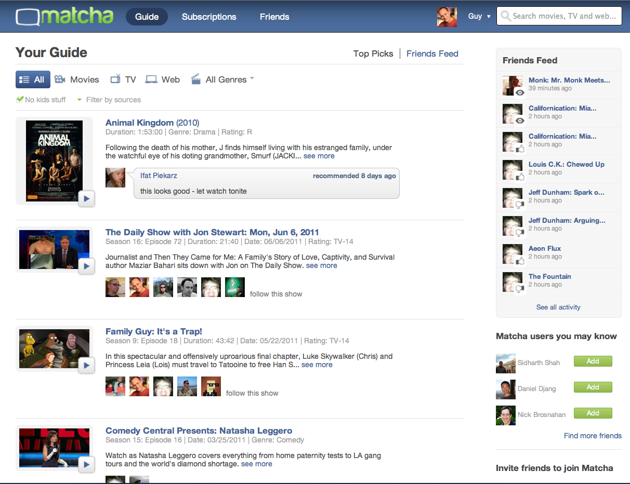Open The Daily Show with Jon Stewart title

212,232
